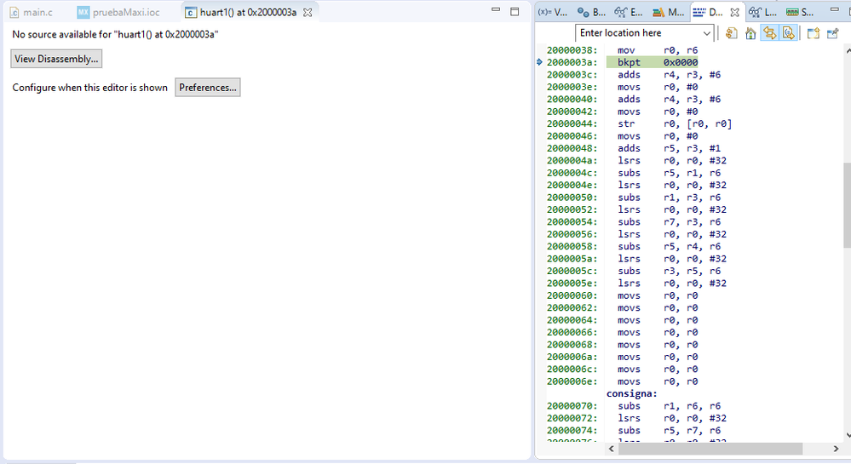Close the Disassembly view tab

pyautogui.click(x=735, y=13)
